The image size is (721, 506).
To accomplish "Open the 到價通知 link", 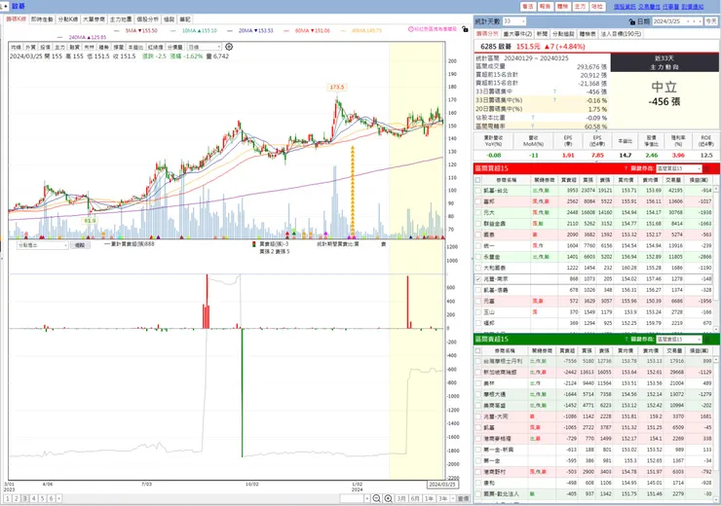I will pyautogui.click(x=693, y=7).
